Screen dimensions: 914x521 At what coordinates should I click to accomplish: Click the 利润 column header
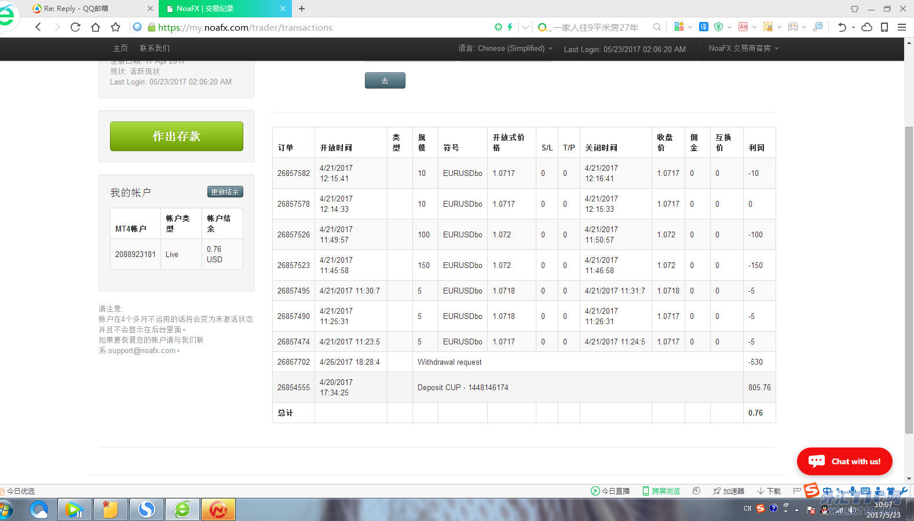756,148
